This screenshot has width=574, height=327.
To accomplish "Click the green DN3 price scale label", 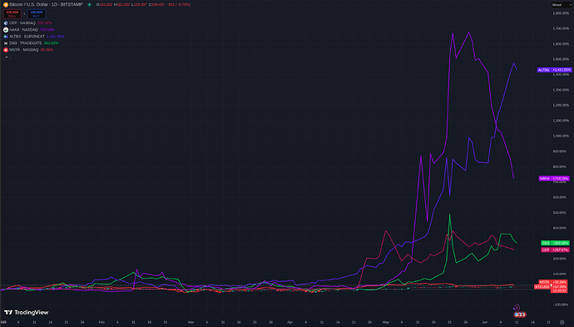I will tap(555, 243).
